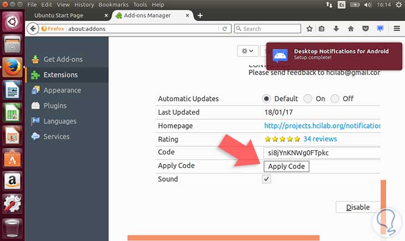
Task: Go back with the browser back arrow
Action: point(33,29)
